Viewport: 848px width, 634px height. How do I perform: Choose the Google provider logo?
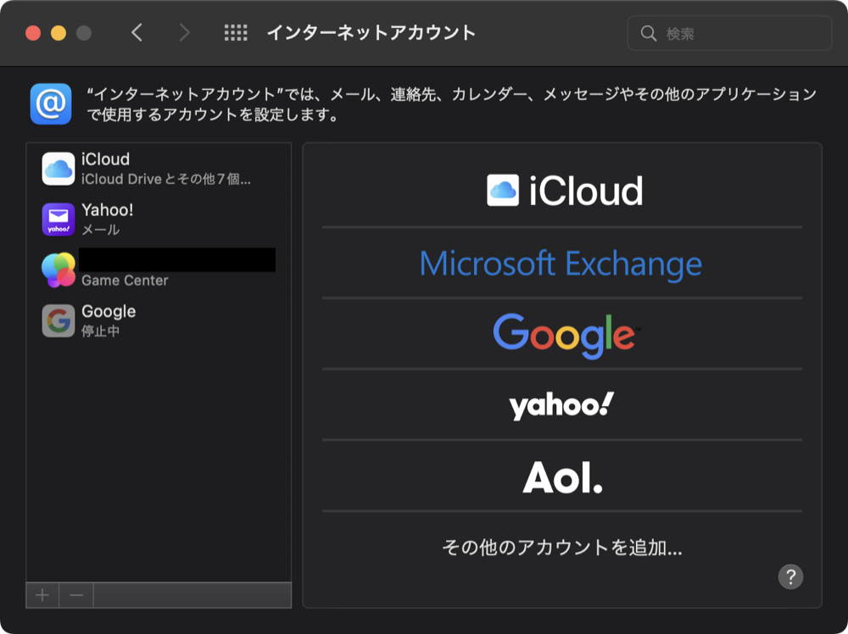coord(566,336)
